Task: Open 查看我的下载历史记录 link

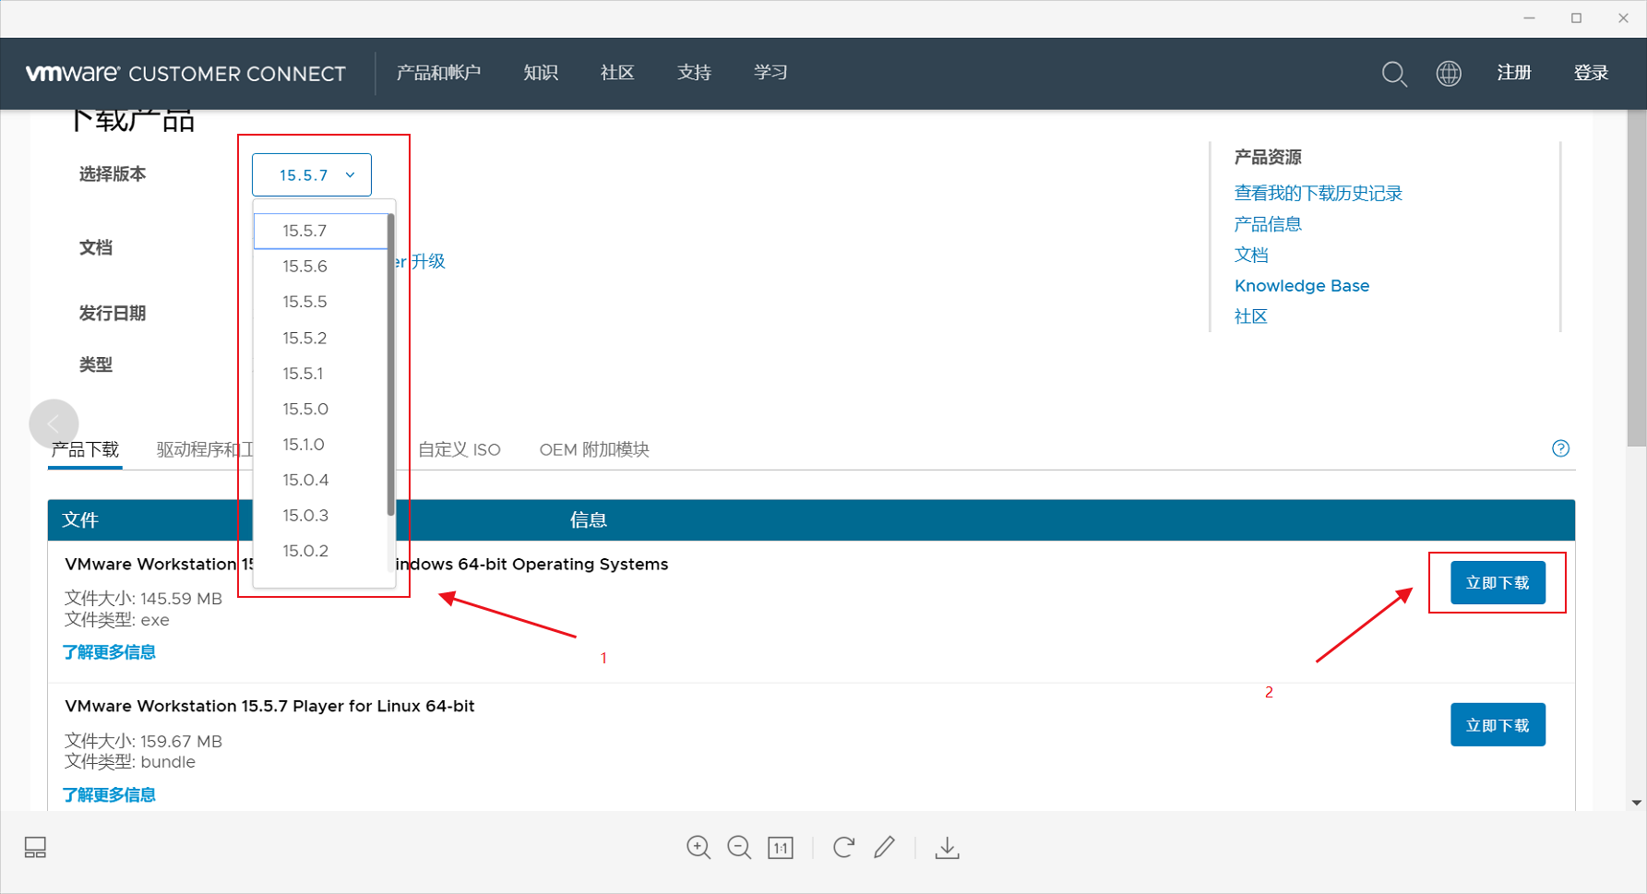Action: tap(1318, 193)
